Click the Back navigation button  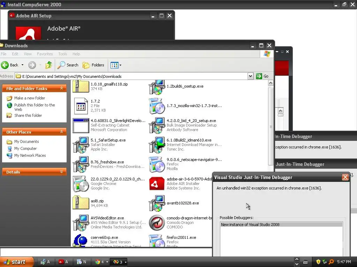coord(9,65)
